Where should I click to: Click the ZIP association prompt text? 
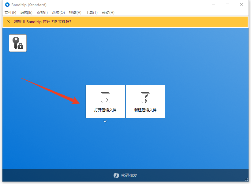tap(43, 22)
